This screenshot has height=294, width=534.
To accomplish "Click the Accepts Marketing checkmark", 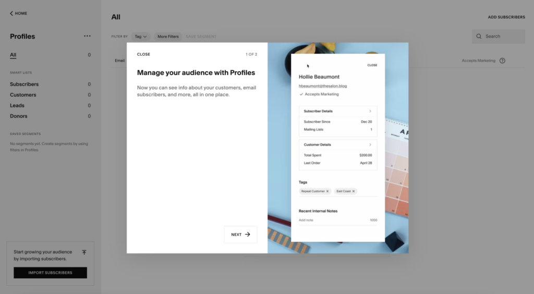I will point(301,95).
